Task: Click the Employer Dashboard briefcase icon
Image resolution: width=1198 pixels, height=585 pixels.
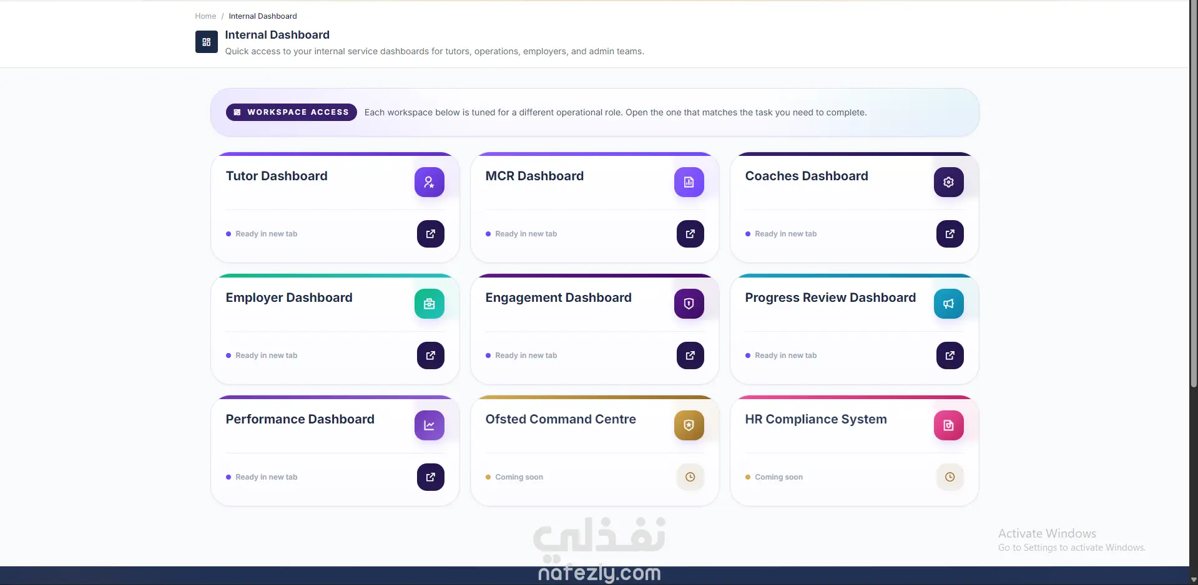Action: coord(430,304)
